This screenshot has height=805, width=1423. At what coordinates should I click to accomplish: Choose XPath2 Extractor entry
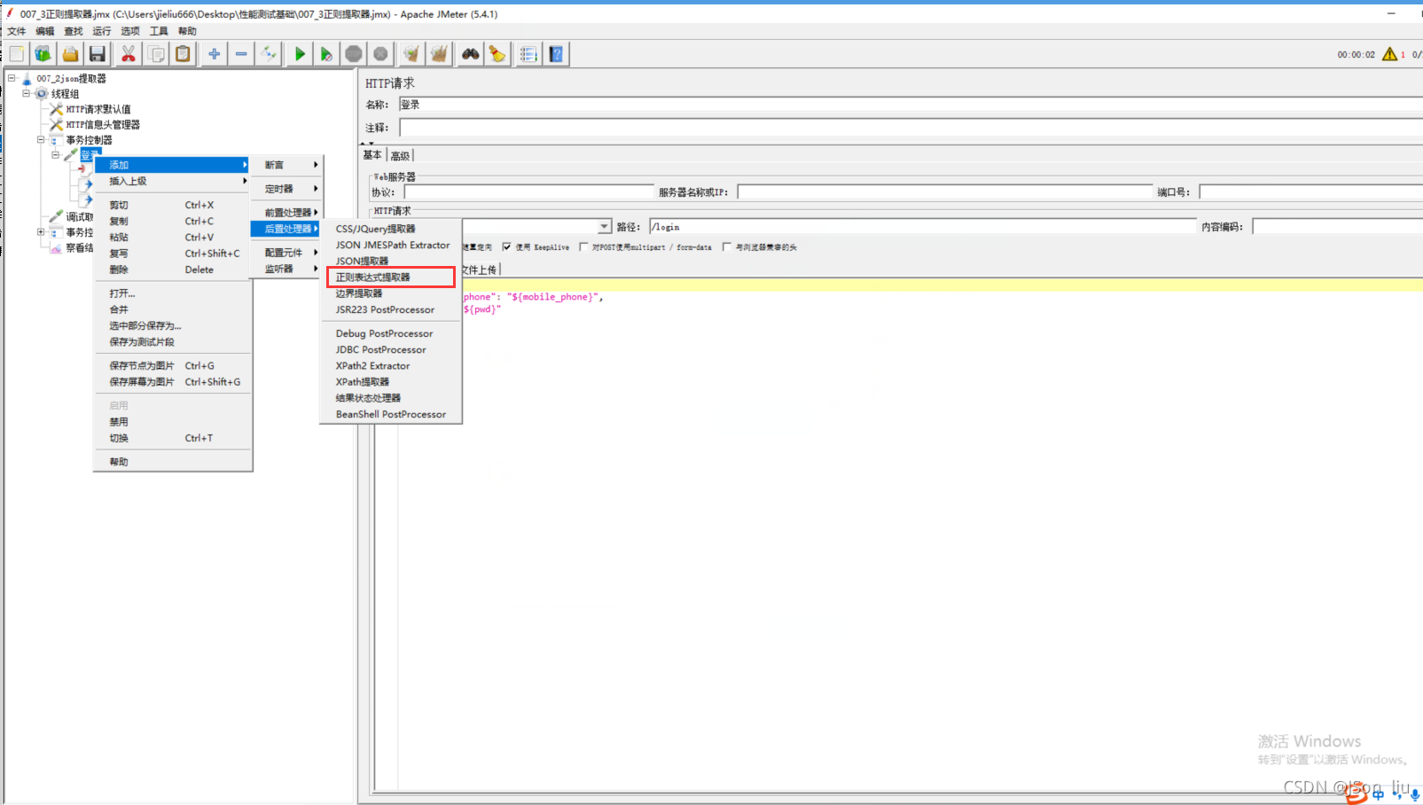[x=391, y=365]
